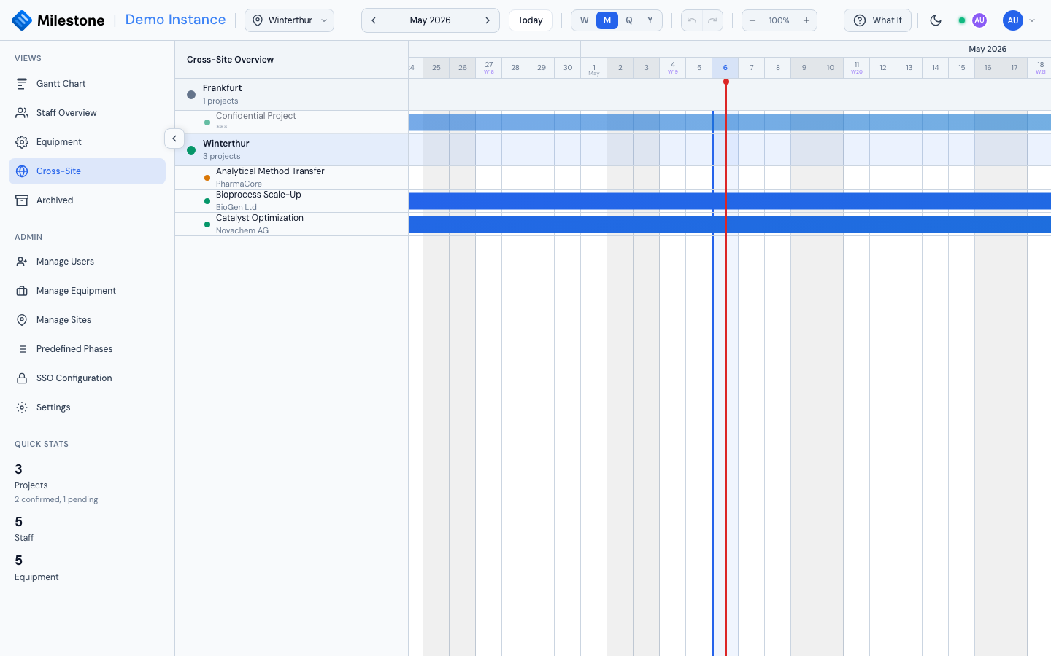The width and height of the screenshot is (1051, 656).
Task: Collapse the sidebar with chevron button
Action: click(174, 138)
